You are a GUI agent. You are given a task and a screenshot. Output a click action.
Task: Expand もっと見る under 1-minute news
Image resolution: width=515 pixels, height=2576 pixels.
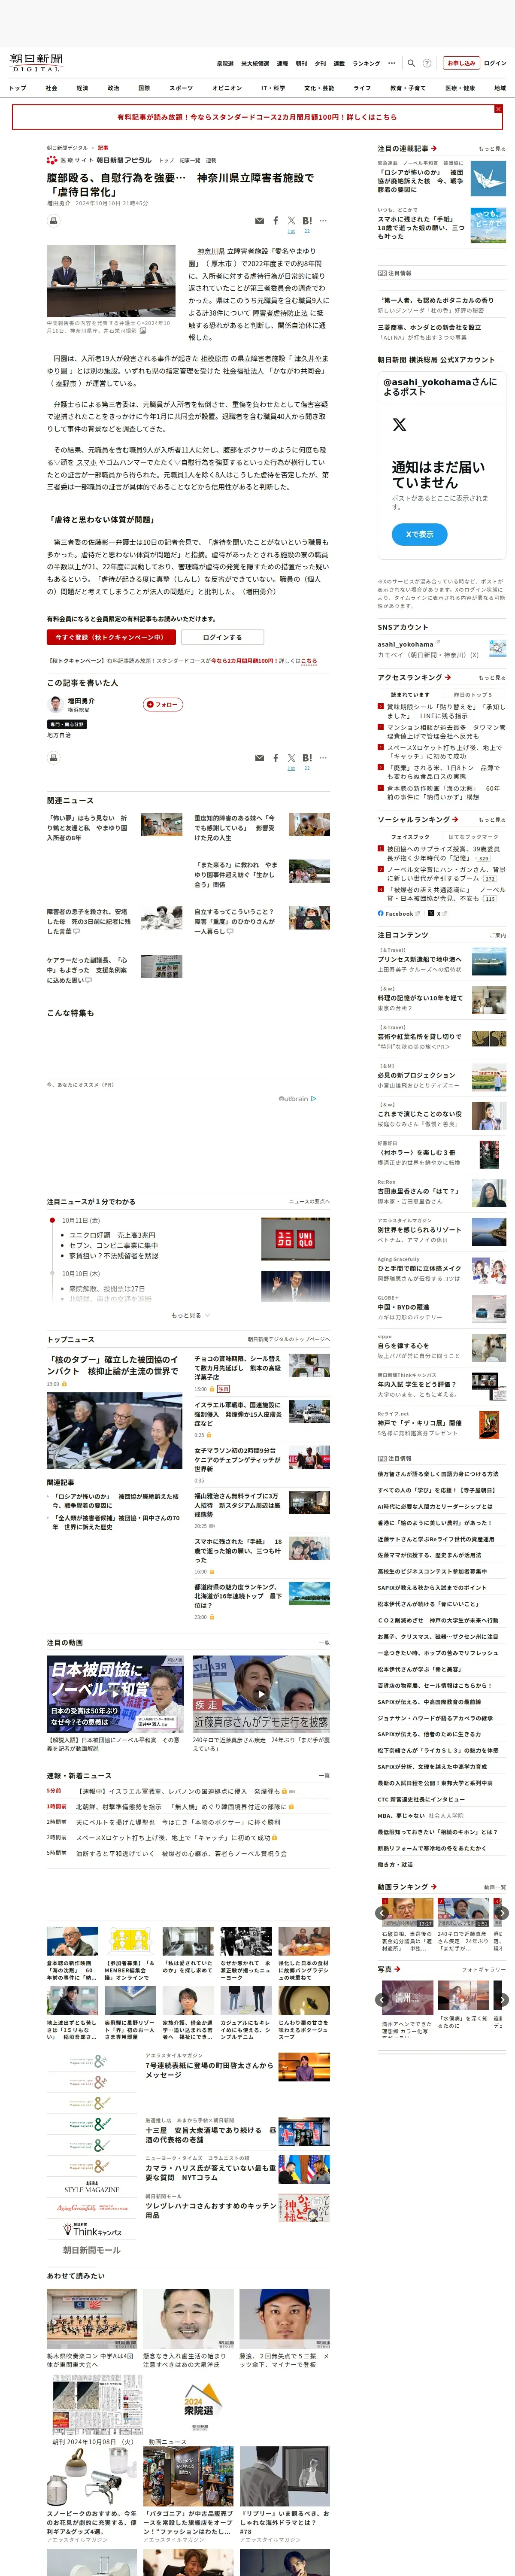pyautogui.click(x=189, y=1315)
